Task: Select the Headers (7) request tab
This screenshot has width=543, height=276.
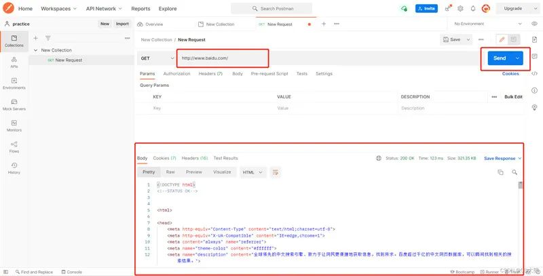Action: pos(210,74)
